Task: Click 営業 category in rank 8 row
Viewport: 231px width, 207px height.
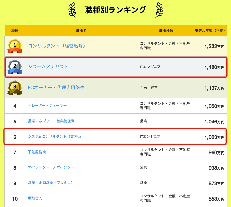Action: point(143,167)
